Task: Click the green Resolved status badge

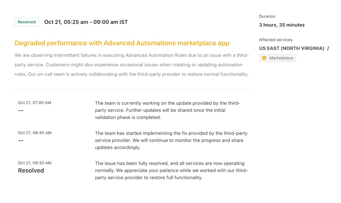Action: click(x=27, y=22)
